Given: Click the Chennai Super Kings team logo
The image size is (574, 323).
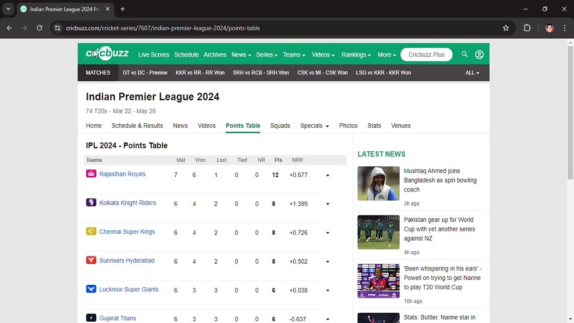Looking at the screenshot, I should point(91,231).
